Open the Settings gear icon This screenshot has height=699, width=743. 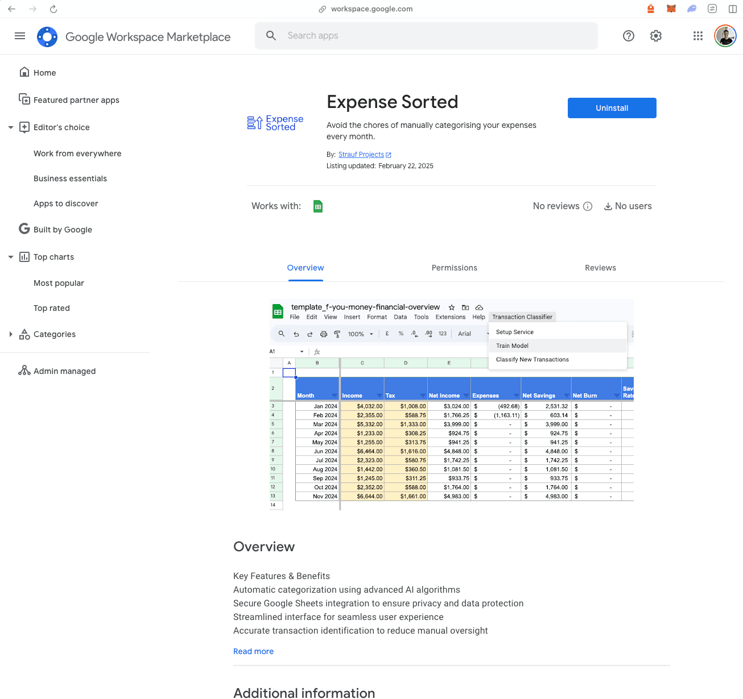[x=656, y=36]
